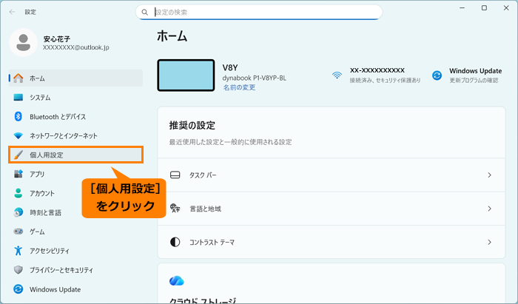Click the back arrow at top left

tap(13, 12)
